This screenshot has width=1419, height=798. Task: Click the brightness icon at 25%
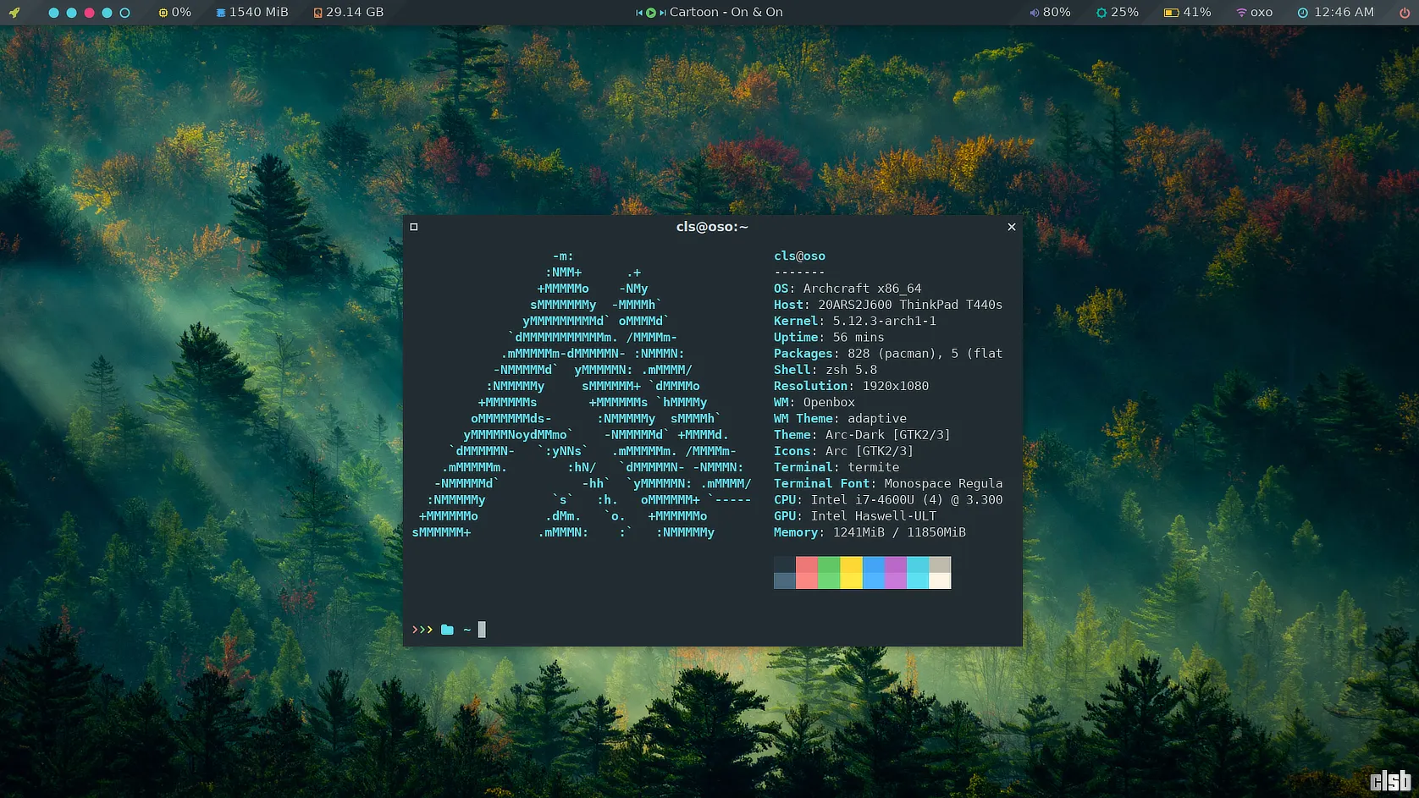tap(1101, 13)
